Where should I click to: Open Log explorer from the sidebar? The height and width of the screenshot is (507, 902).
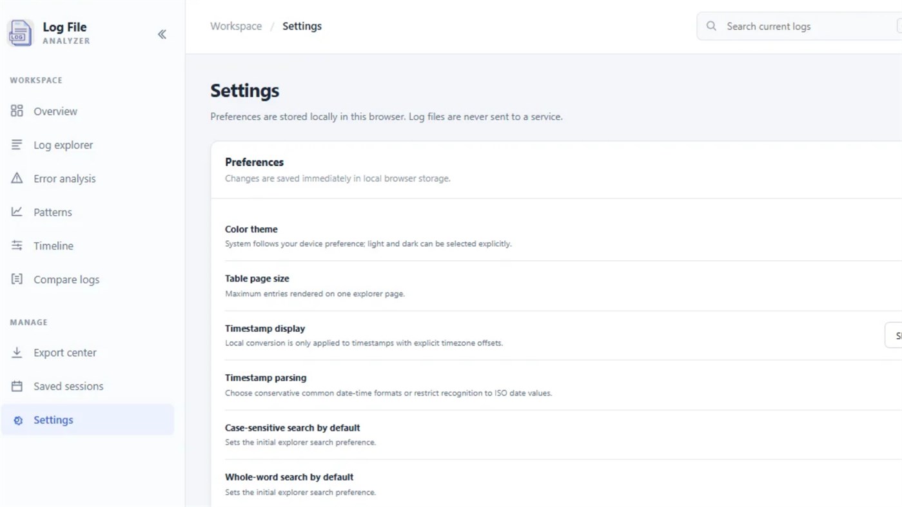coord(88,145)
